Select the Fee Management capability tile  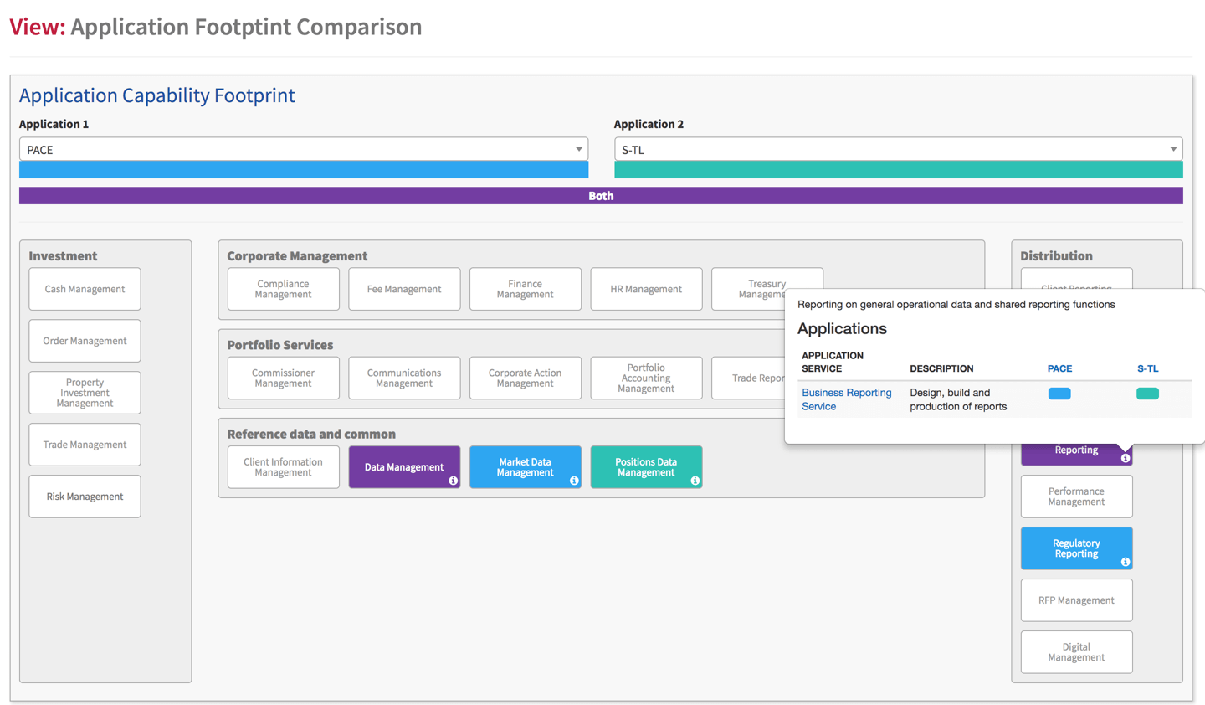(404, 289)
